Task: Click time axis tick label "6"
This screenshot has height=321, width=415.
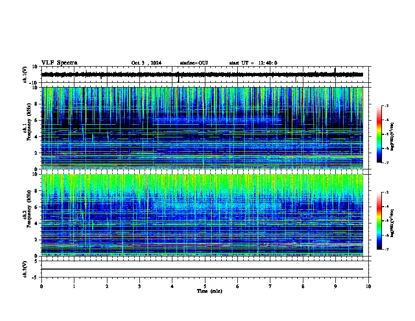Action: pos(238,286)
